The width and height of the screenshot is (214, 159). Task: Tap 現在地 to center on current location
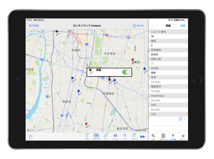click(138, 26)
